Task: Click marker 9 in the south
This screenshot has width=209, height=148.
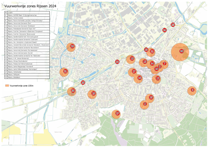Action: pyautogui.click(x=145, y=104)
